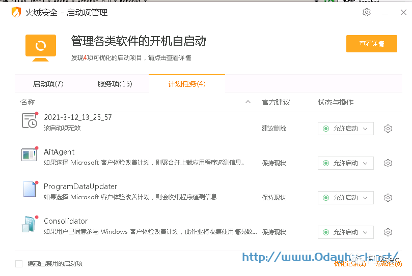The width and height of the screenshot is (412, 276).
Task: Open 允许启动 dropdown for ProgramDataUpdater
Action: (x=345, y=198)
